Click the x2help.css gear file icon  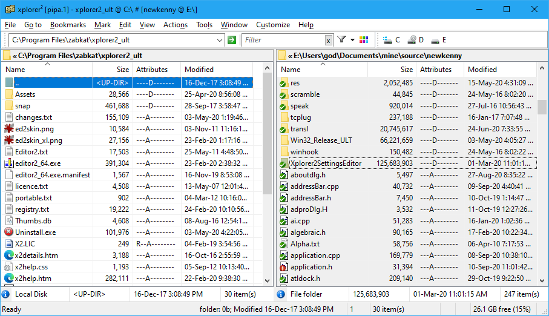click(x=8, y=268)
